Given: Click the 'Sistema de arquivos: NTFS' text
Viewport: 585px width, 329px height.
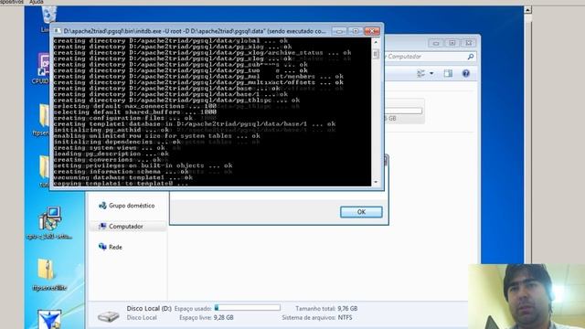Looking at the screenshot, I should coord(317,317).
